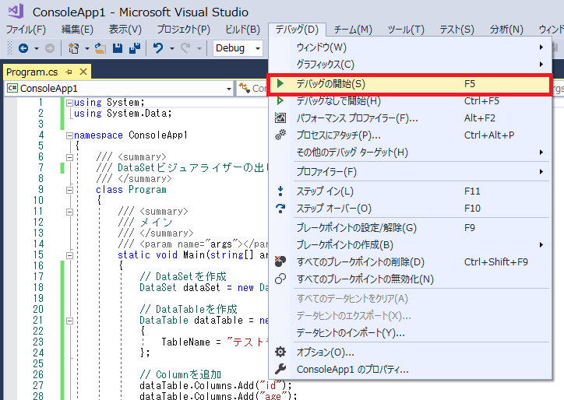This screenshot has width=564, height=400.
Task: Close the デバッグ(D) menu
Action: [x=297, y=29]
